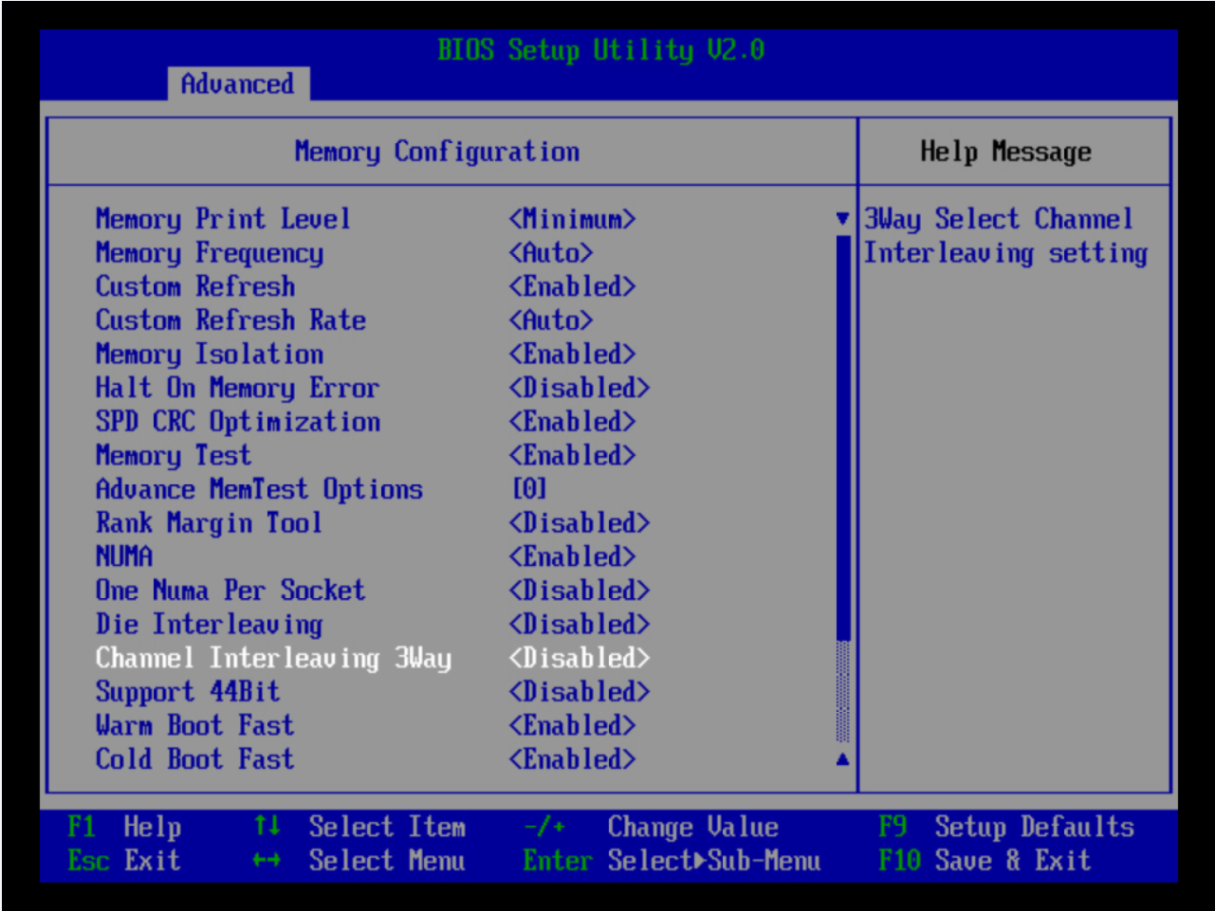This screenshot has width=1215, height=911.
Task: Click the scrollbar up arrow at top
Action: click(x=842, y=219)
